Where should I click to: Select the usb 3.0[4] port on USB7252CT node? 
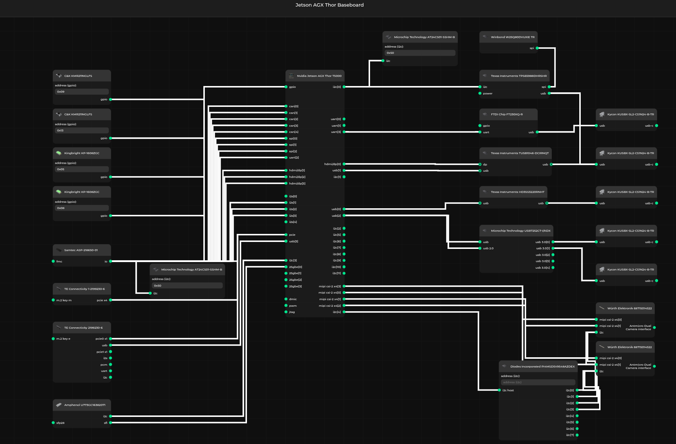click(x=553, y=268)
